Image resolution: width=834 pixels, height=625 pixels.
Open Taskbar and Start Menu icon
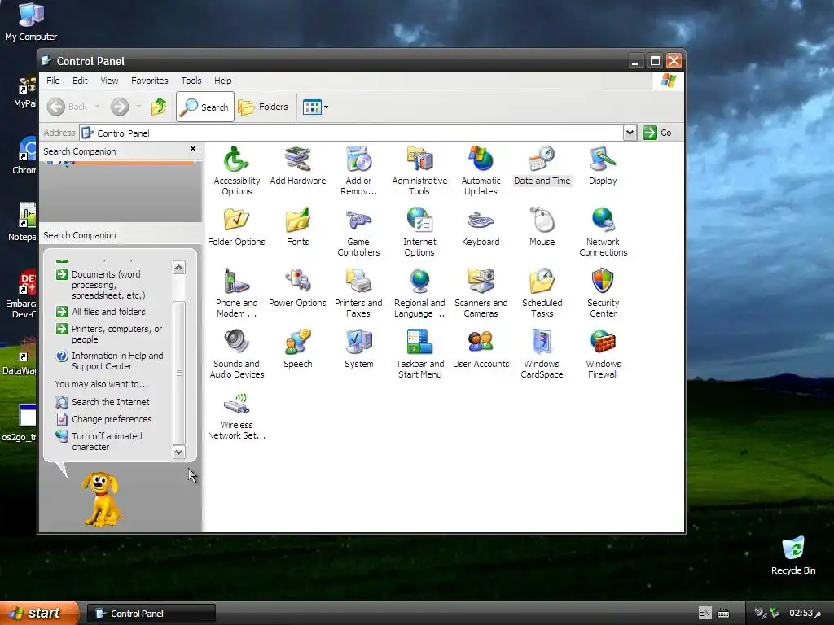coord(419,355)
